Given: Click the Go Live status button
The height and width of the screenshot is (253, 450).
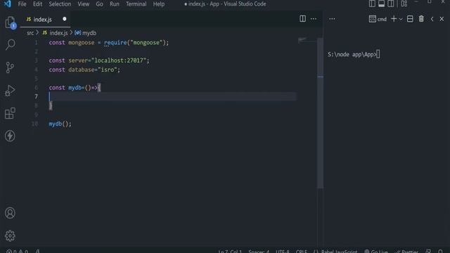Looking at the screenshot, I should pos(376,252).
